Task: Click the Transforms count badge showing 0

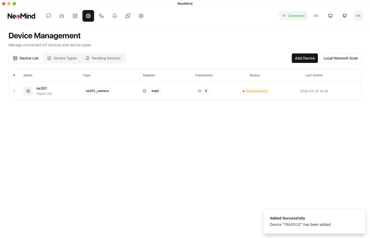Action: 206,91
